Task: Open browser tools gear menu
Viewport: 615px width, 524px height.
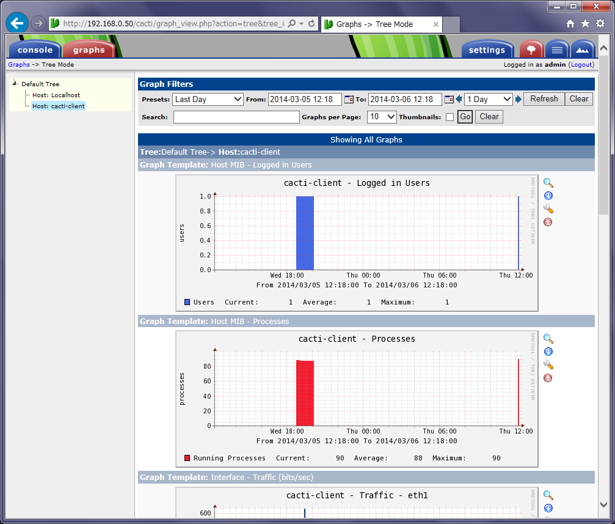Action: [600, 24]
